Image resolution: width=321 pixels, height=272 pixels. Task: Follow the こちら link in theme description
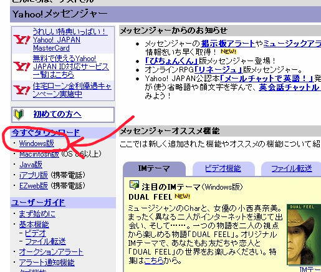point(153,260)
